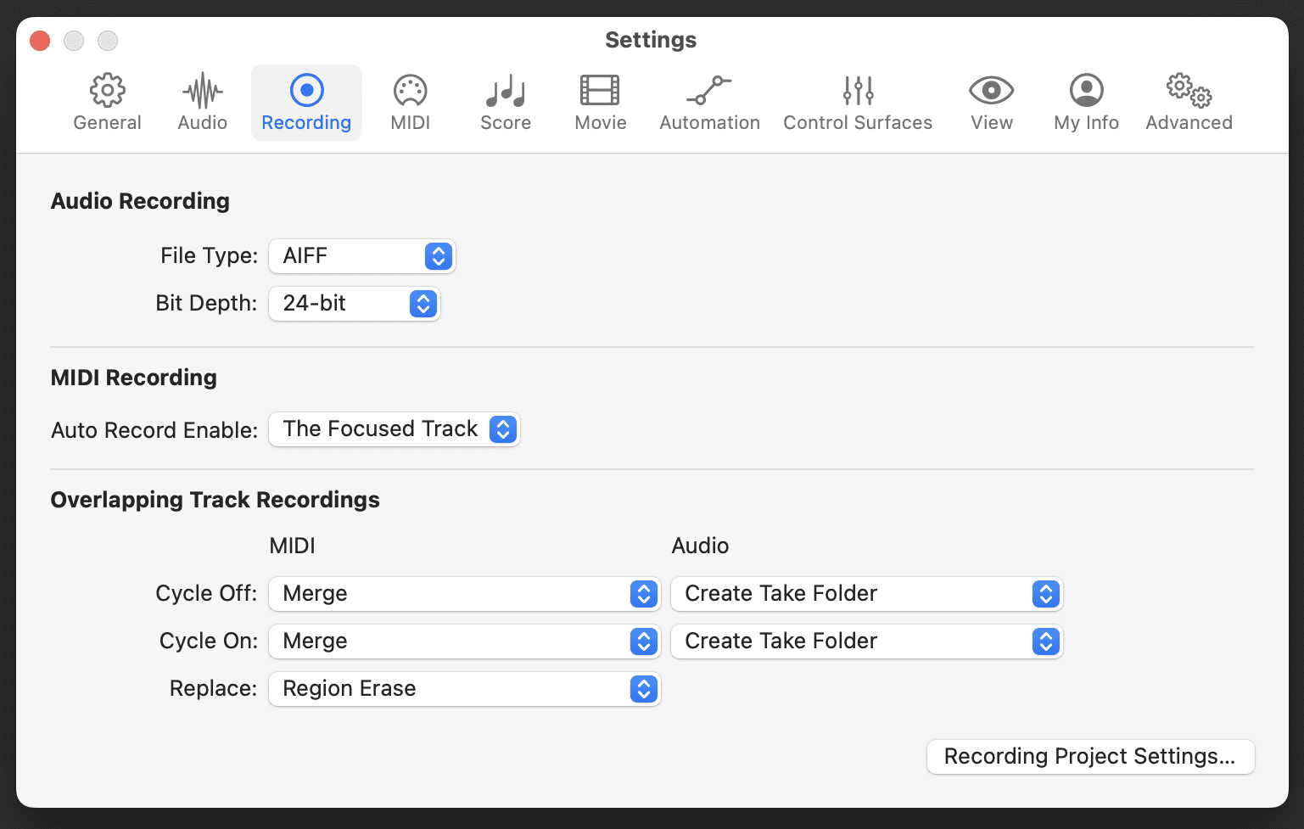Click Recording Project Settings button
The height and width of the screenshot is (829, 1304).
[x=1090, y=756]
